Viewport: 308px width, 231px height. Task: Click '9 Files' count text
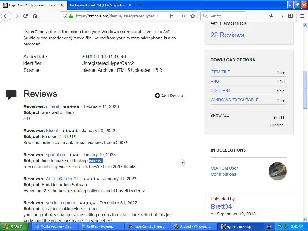[x=279, y=117]
